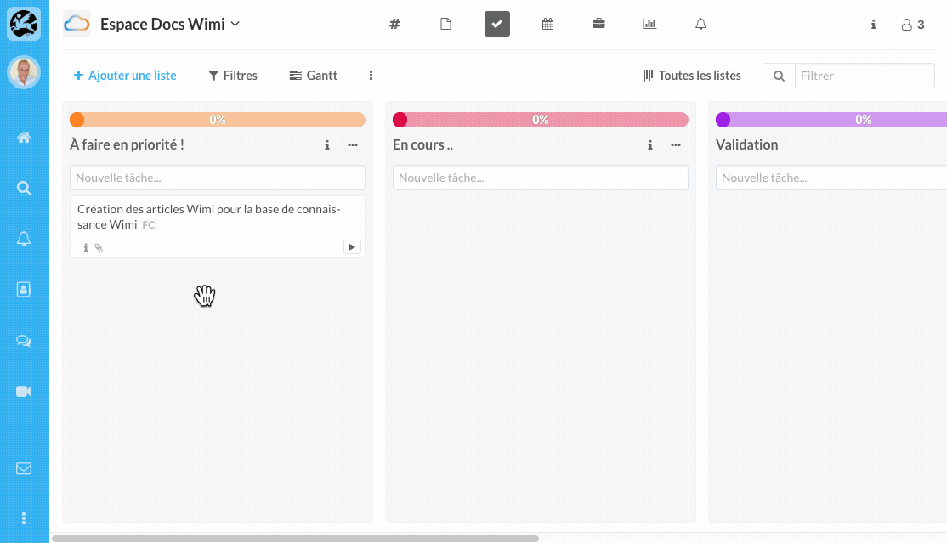
Task: Expand the Espace Docs Wimi workspace dropdown
Action: 235,24
